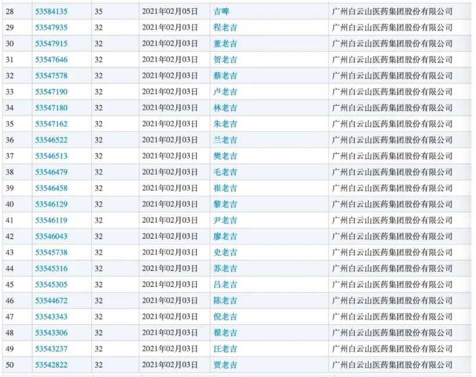Click application number 53542822
The height and width of the screenshot is (377, 476).
(x=51, y=365)
